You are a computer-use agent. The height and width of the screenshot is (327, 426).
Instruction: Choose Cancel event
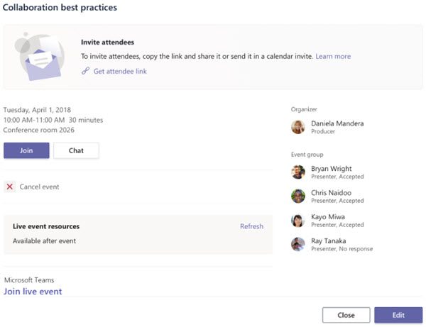coord(40,187)
